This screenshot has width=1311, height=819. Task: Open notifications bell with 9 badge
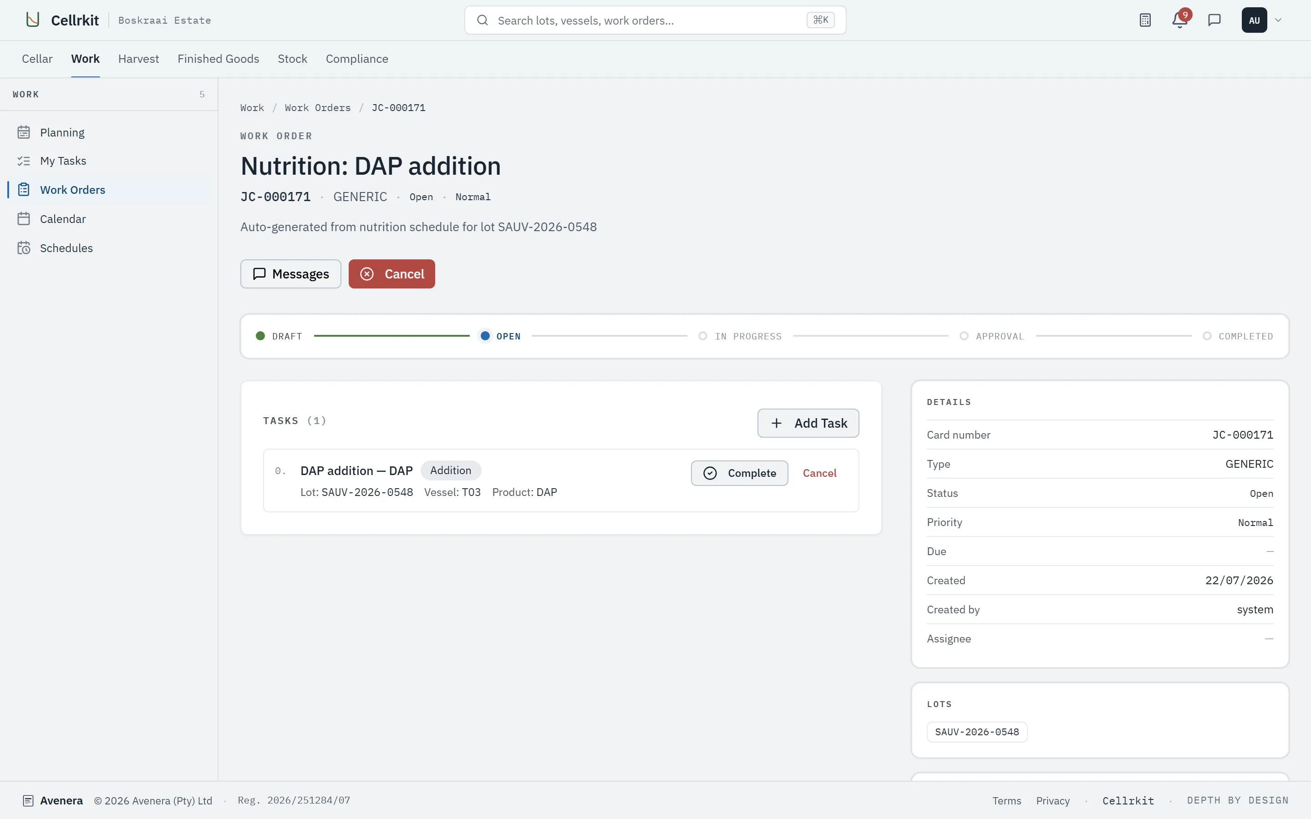click(x=1179, y=20)
